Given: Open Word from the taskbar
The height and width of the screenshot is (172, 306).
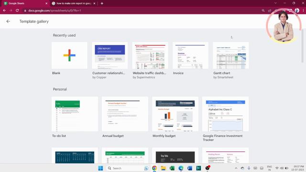Looking at the screenshot, I should pyautogui.click(x=190, y=168).
